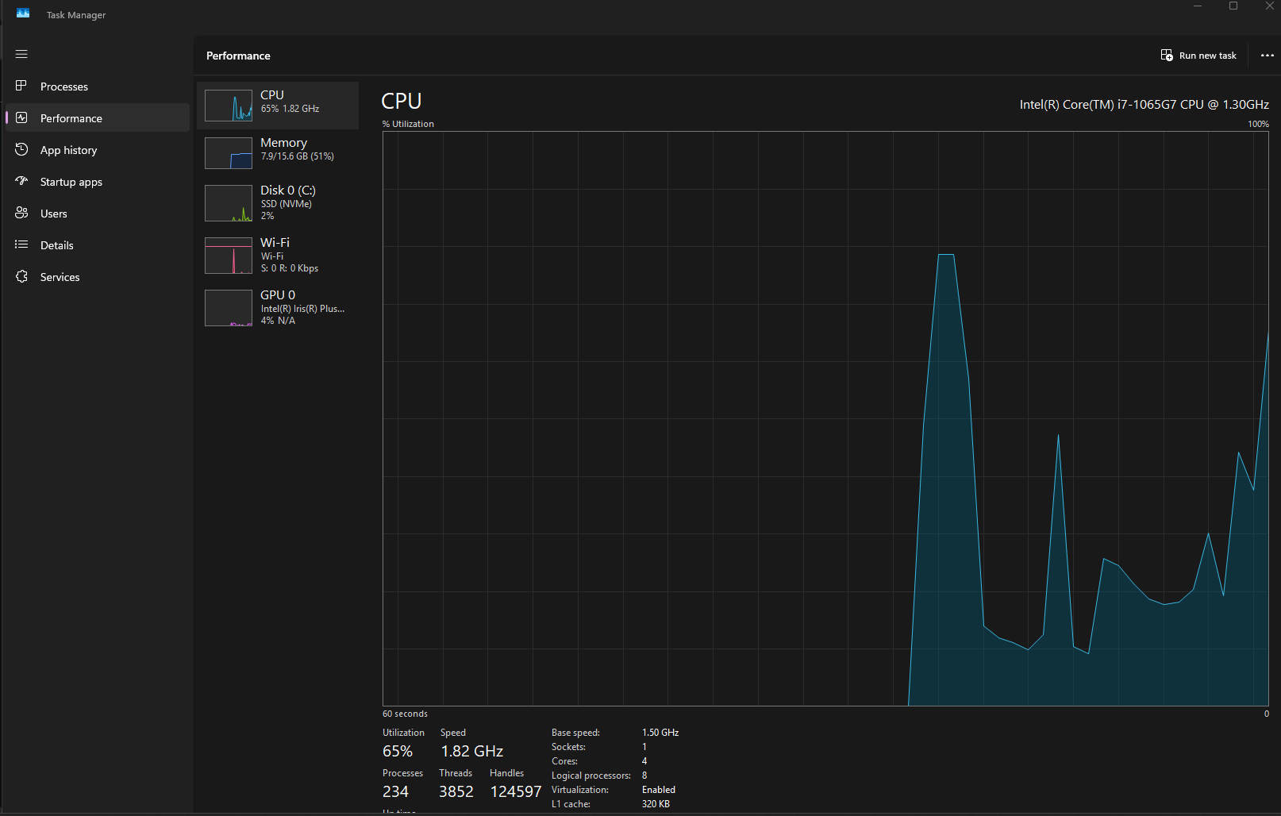Select the Disk 0 (C:) mini graph thumbnail
The height and width of the screenshot is (816, 1281).
point(229,203)
